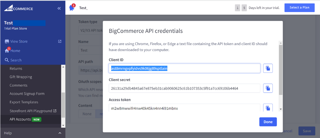Collapse the sidebar with double chevron
Image resolution: width=320 pixels, height=138 pixels.
(59, 8)
